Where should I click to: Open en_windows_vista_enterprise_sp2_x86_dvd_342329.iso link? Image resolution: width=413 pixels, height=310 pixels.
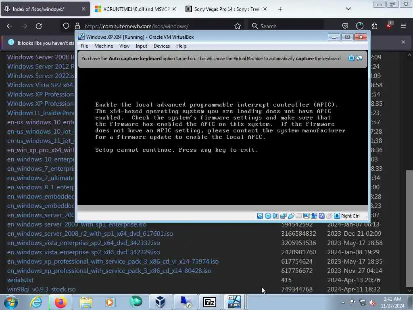pos(83,252)
